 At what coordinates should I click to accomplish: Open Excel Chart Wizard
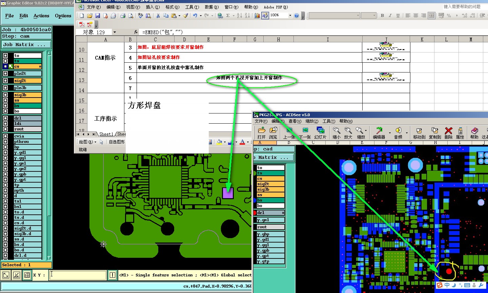pos(257,16)
